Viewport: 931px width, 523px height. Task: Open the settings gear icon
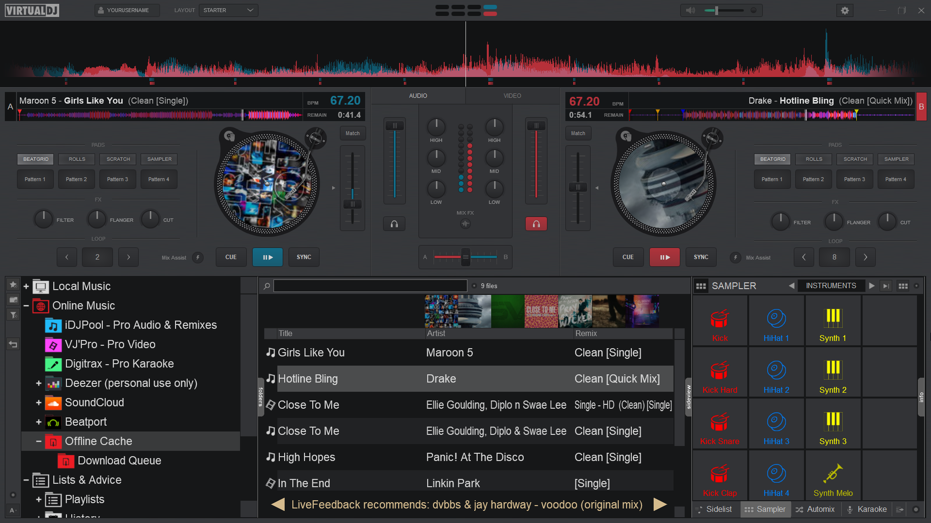845,10
